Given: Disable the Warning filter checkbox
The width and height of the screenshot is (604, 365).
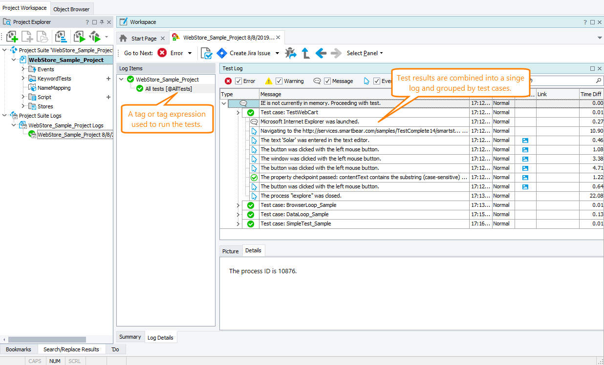Looking at the screenshot, I should [x=279, y=81].
